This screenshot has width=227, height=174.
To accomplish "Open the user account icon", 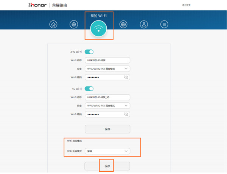I will [143, 25].
